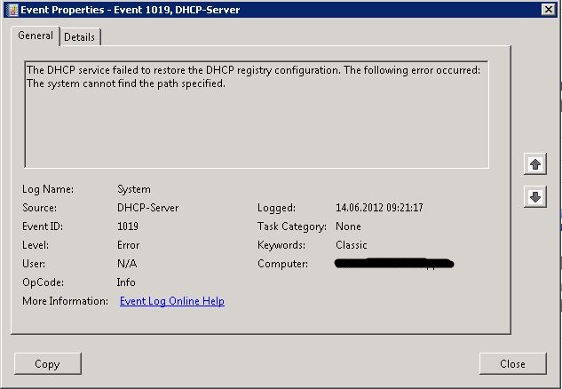The width and height of the screenshot is (562, 389).
Task: Click the Level value Error
Action: point(129,245)
